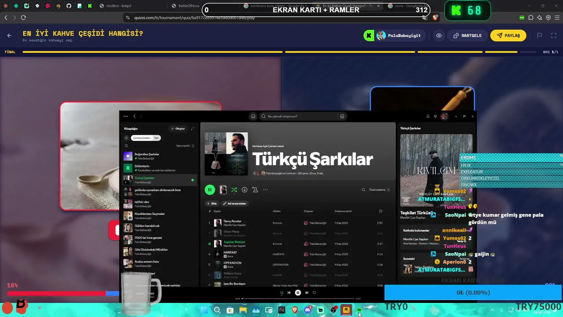Open more options for the playlist
This screenshot has height=317, width=563.
(x=265, y=190)
